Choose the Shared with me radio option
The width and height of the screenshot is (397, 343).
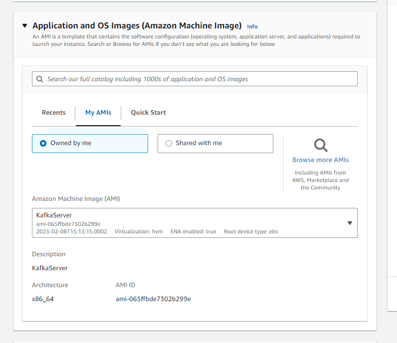169,143
